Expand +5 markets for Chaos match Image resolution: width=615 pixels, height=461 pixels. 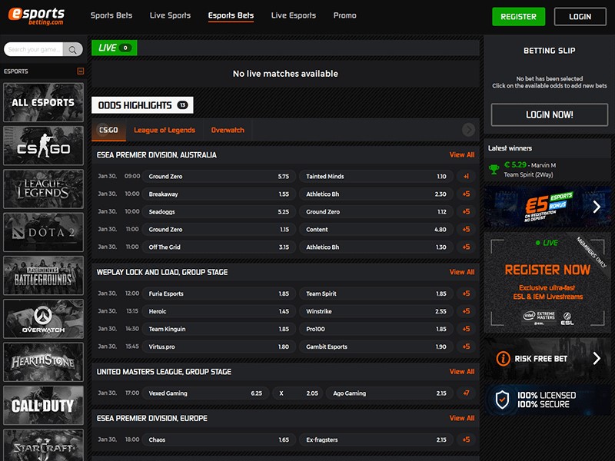click(x=466, y=439)
